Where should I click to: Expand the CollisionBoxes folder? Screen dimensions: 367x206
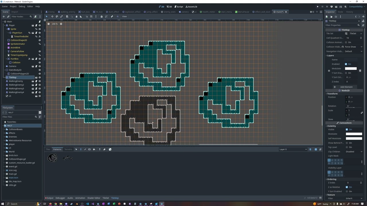[5, 129]
